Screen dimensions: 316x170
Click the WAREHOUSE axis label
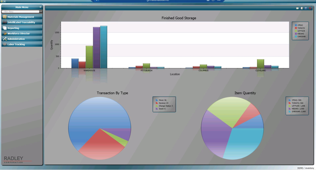[x=89, y=70]
